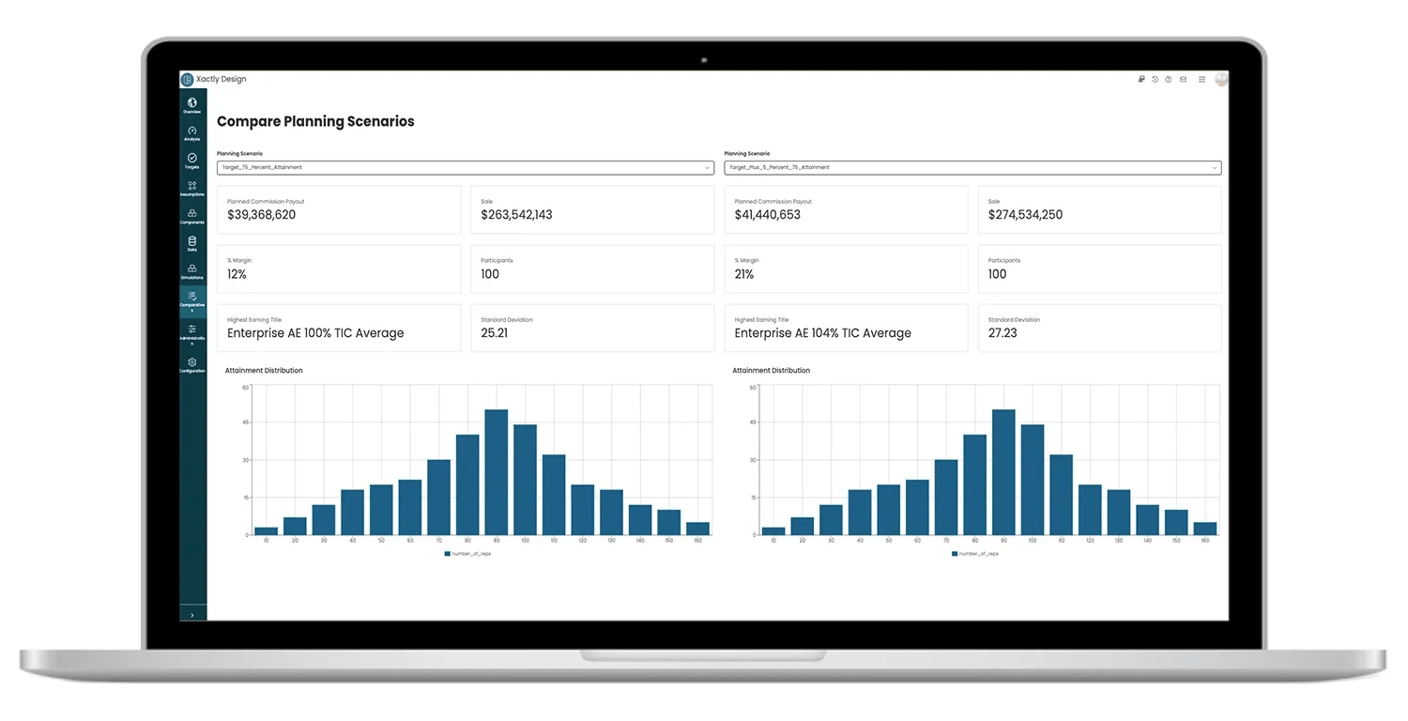Click the 90 bar in the left chart
The image size is (1408, 721).
497,472
